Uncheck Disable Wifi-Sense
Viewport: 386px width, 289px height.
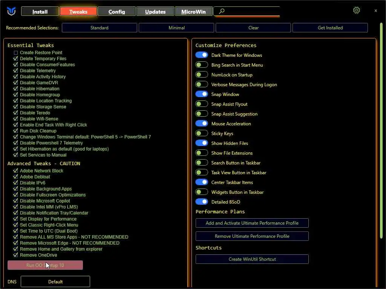pyautogui.click(x=16, y=119)
